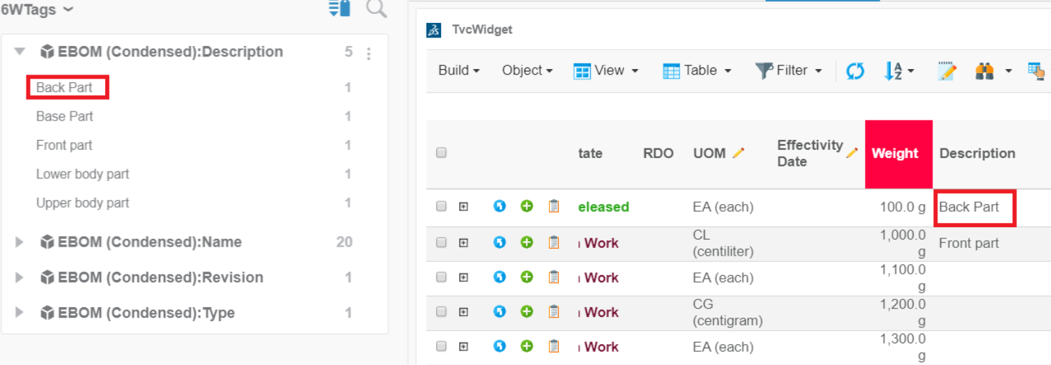1051x365 pixels.
Task: Open the three-dot menu for EBOM Description
Action: coord(369,53)
